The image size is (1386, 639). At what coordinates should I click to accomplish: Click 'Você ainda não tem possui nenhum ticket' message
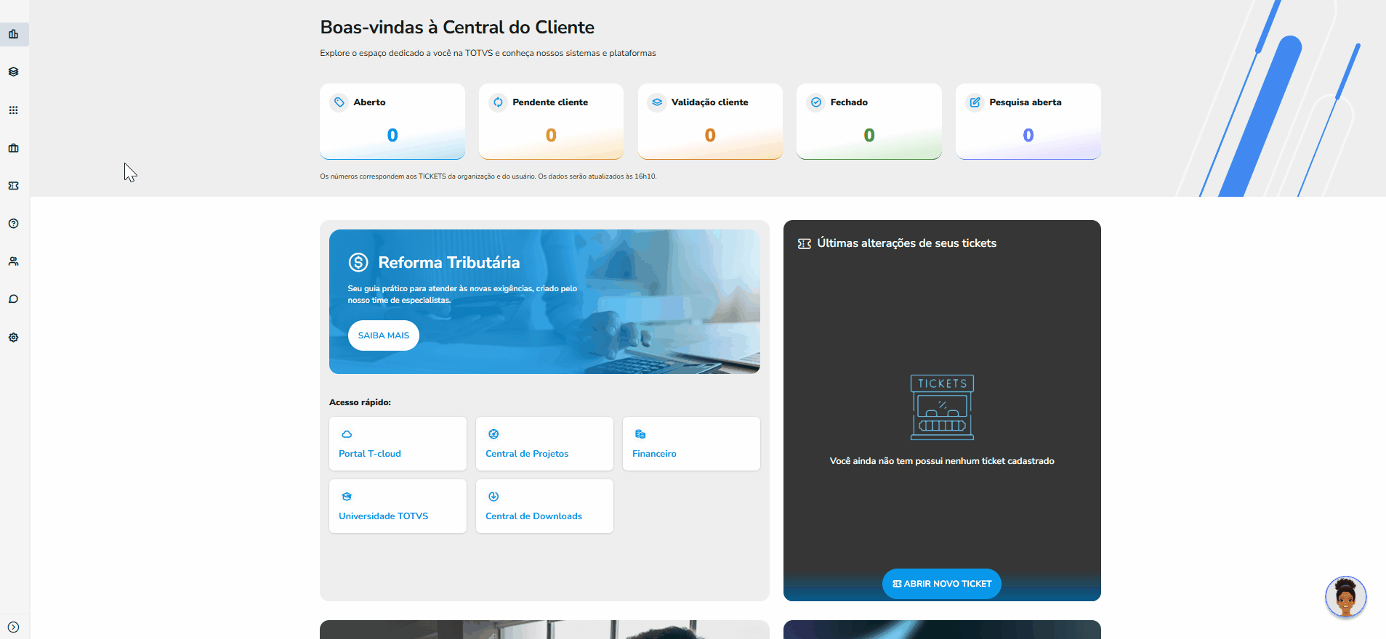[x=942, y=461]
